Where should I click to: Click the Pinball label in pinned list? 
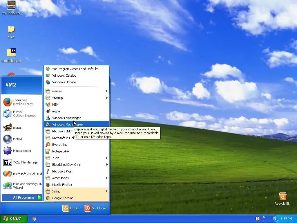[x=17, y=139]
